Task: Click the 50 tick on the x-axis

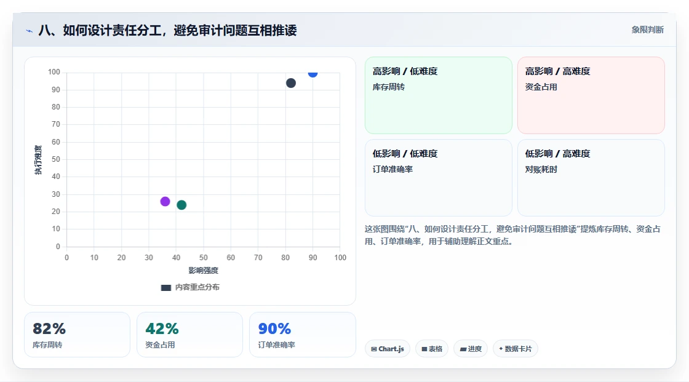Action: [x=204, y=258]
